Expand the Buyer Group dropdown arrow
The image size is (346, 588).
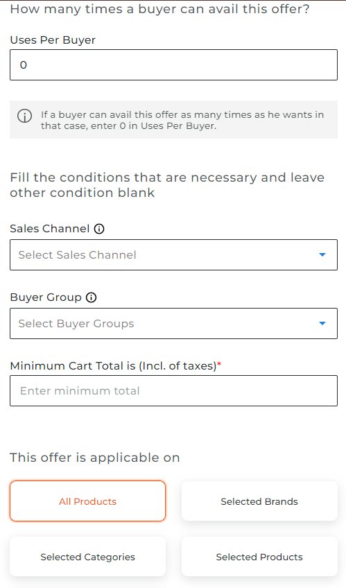[x=322, y=324]
